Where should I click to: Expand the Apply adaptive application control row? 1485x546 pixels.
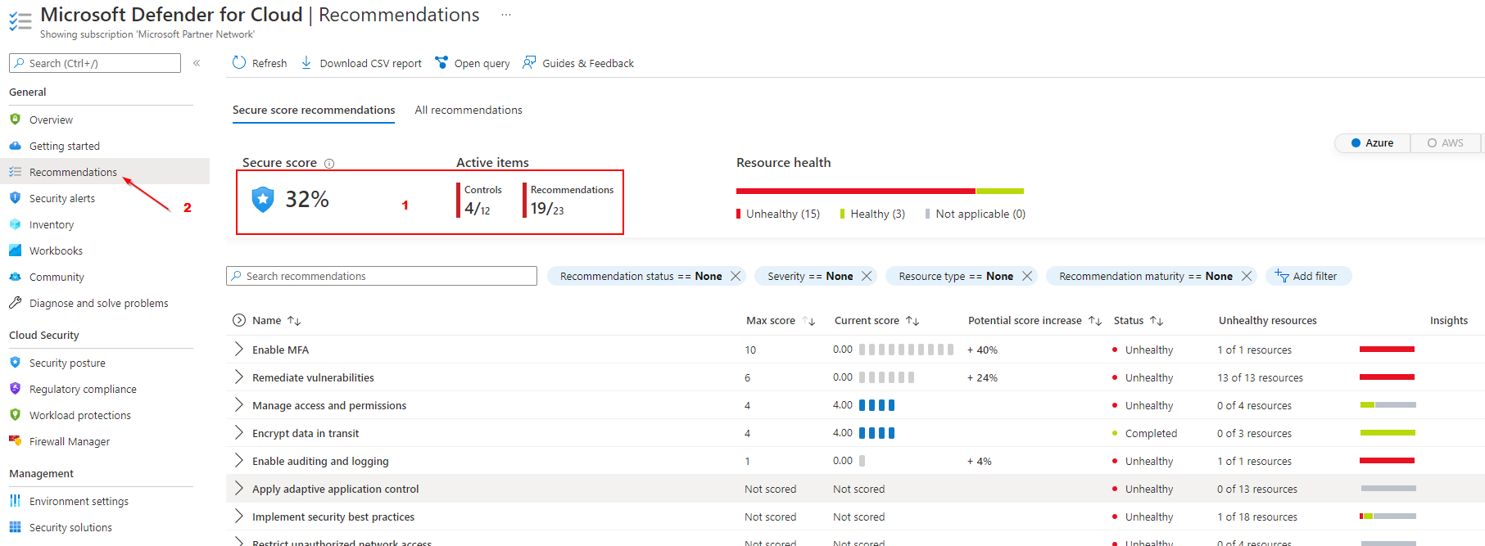coord(238,488)
